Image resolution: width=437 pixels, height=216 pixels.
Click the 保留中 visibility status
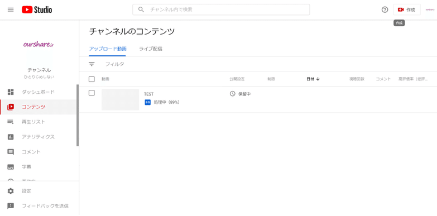[x=244, y=94]
